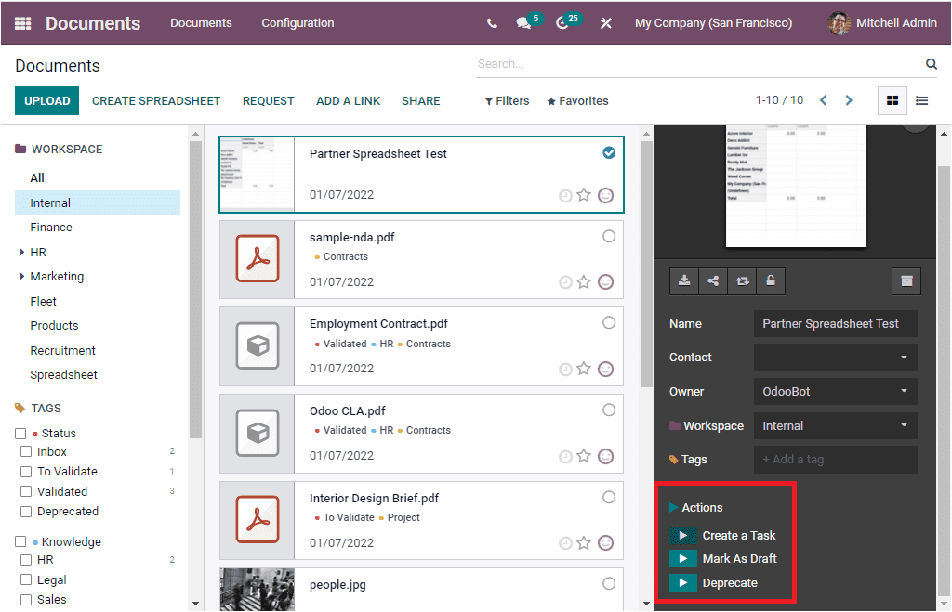Screen dimensions: 952x612
Task: Open the people.jpg thumbnail
Action: 257,590
